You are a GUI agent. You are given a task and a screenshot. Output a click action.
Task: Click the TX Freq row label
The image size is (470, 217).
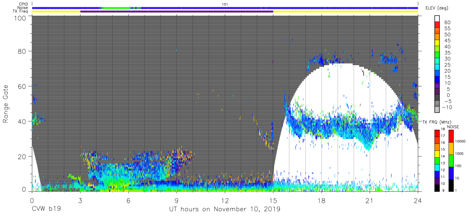(21, 11)
